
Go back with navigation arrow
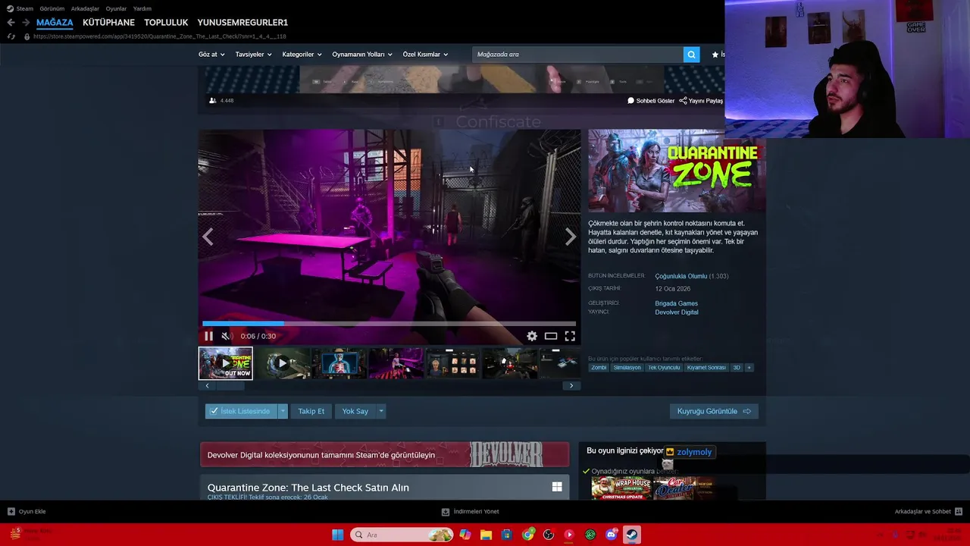(x=11, y=23)
